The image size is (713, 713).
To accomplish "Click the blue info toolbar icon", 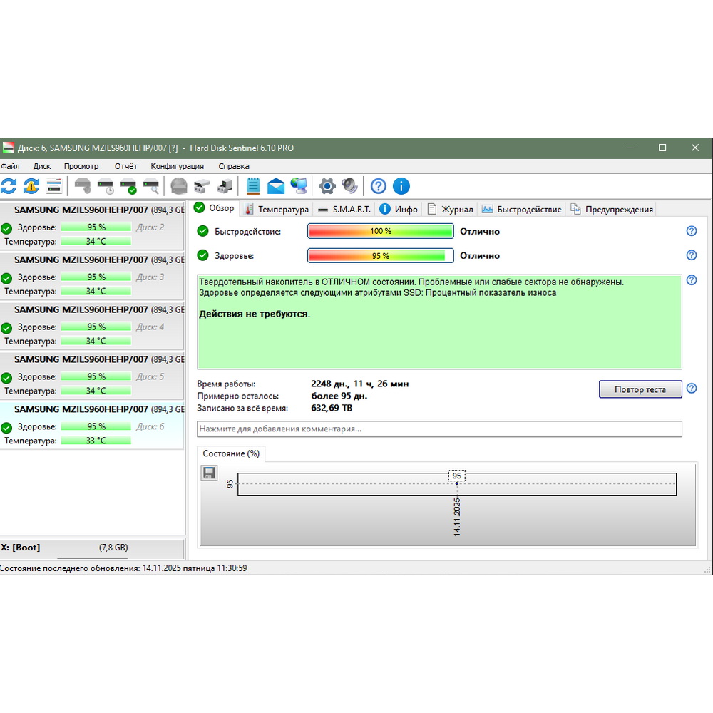I will click(401, 186).
